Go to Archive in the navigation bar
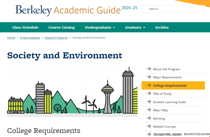 coord(162,27)
